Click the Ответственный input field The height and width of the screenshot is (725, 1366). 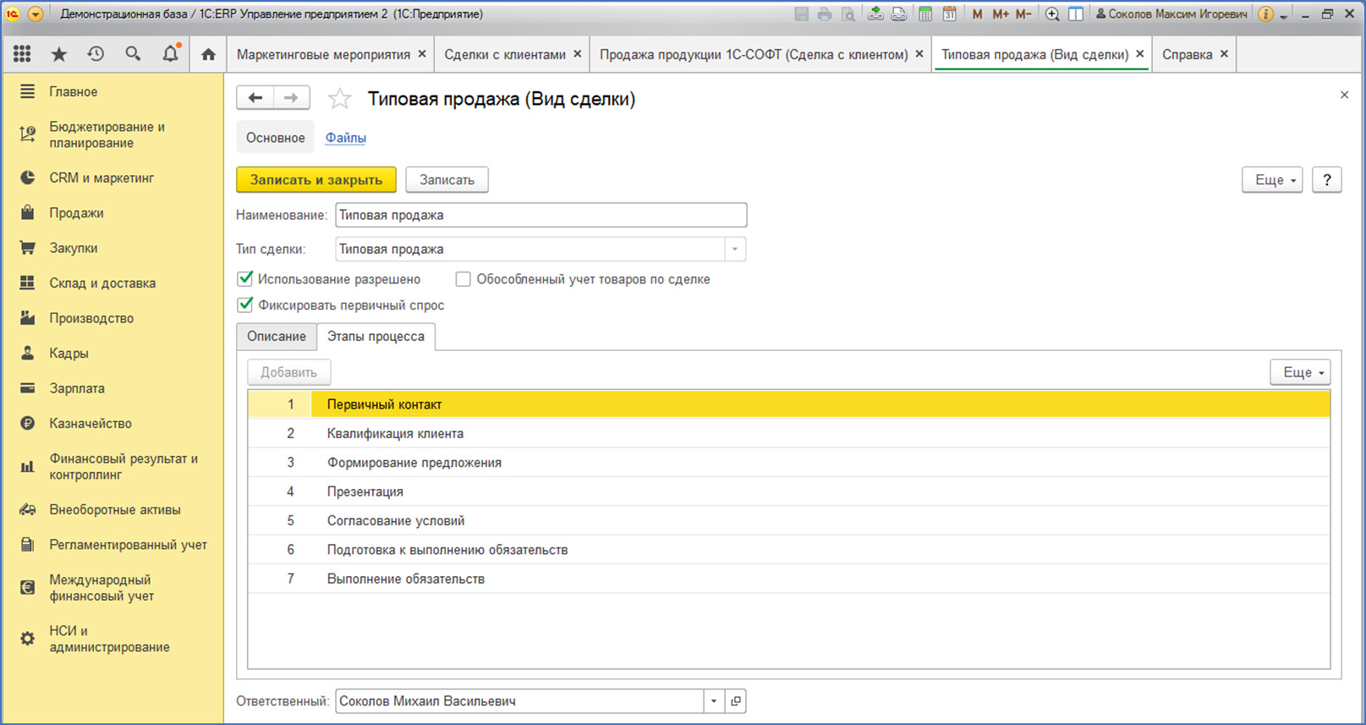coord(519,701)
